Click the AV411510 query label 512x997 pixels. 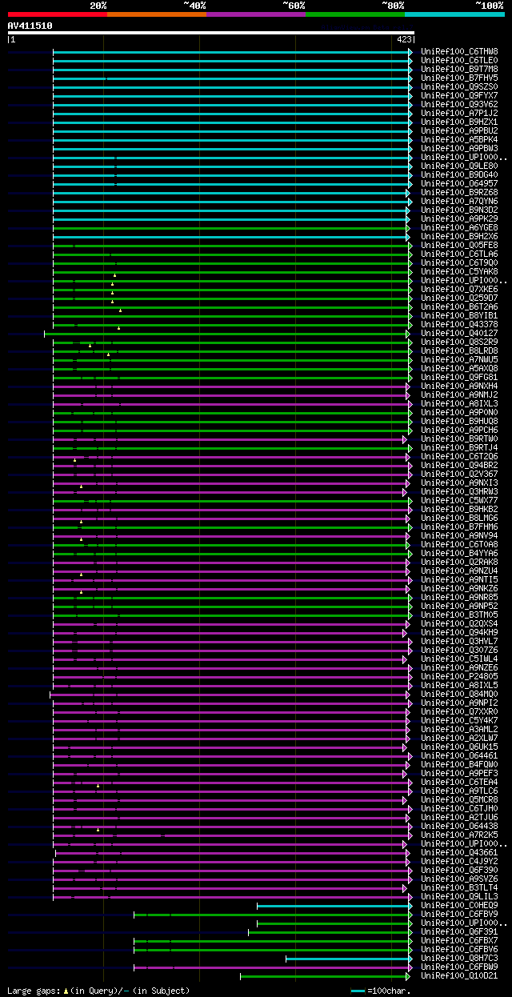[30, 26]
